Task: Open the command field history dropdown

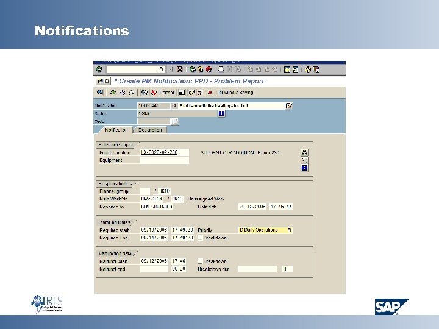Action: coord(161,69)
